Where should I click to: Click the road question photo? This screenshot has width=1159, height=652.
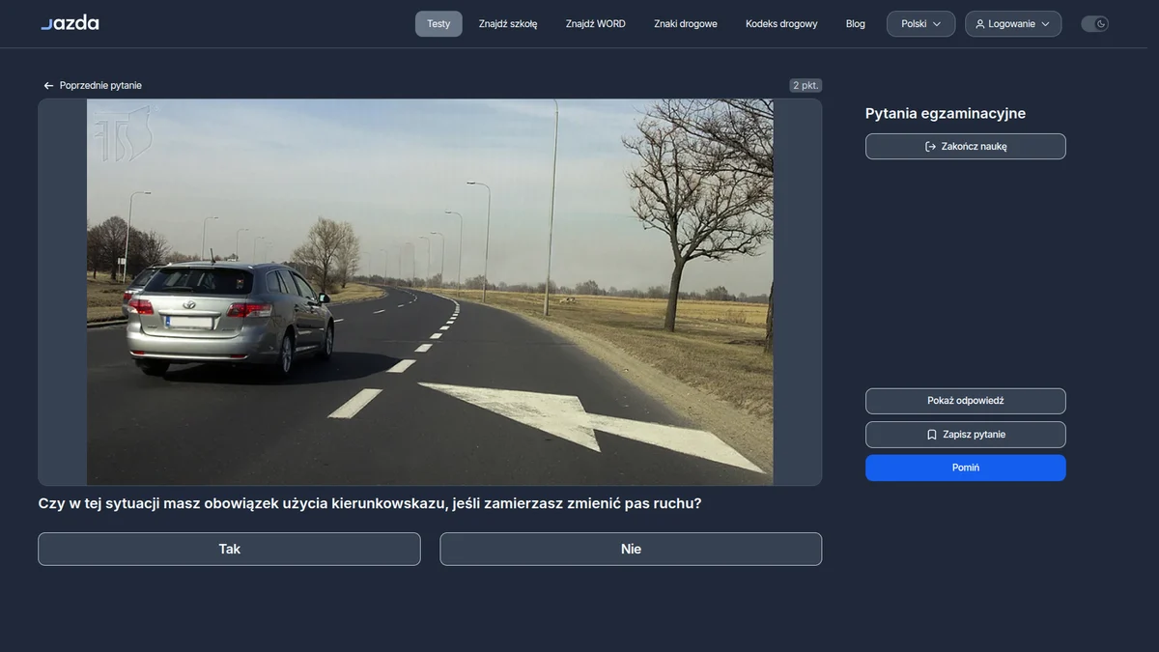click(x=430, y=292)
